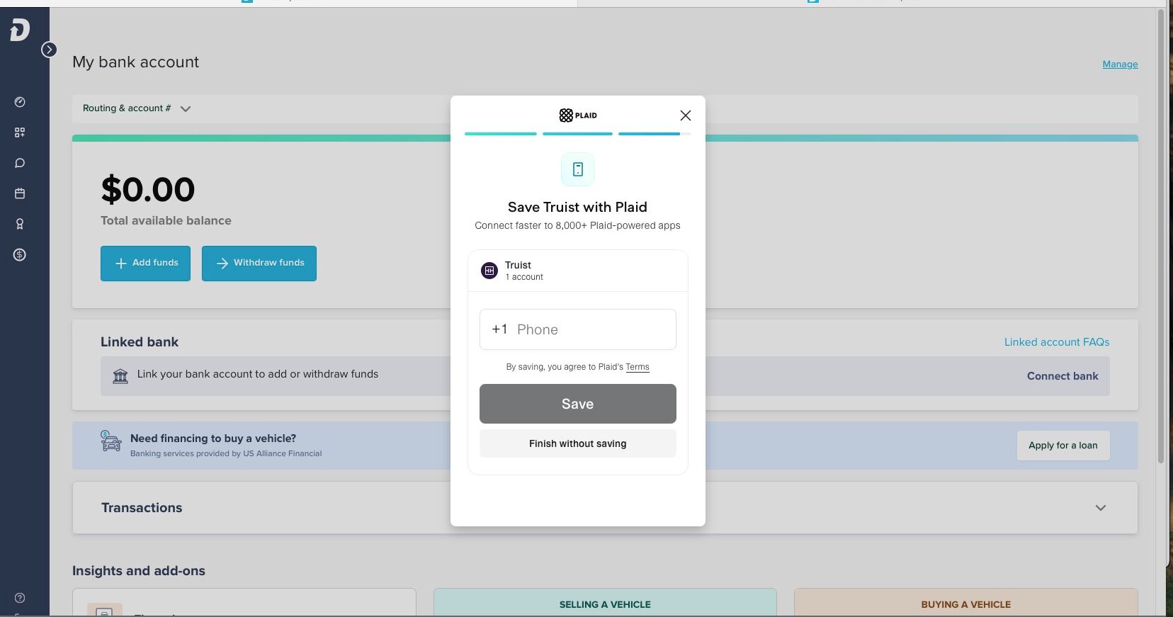Click the Truist 1 account row
1173x617 pixels.
coord(578,271)
